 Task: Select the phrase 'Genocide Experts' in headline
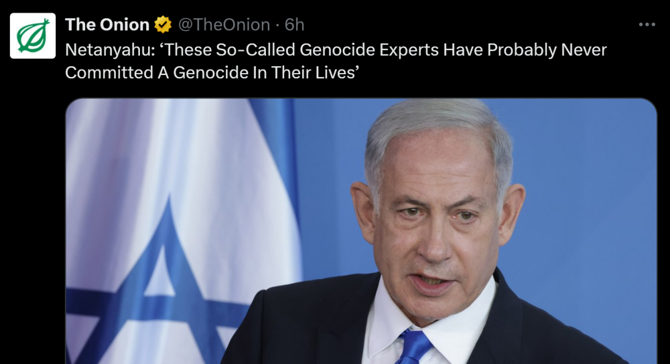(x=369, y=50)
